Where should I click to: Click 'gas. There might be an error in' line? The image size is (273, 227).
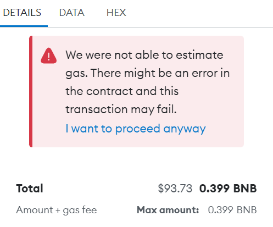(x=148, y=73)
